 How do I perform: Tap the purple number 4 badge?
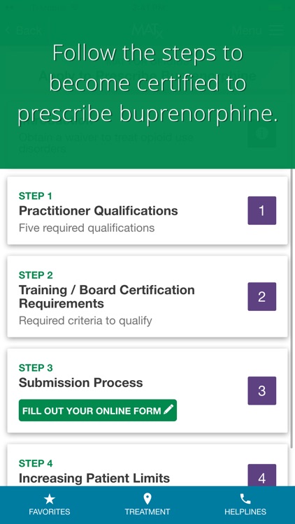(x=262, y=475)
